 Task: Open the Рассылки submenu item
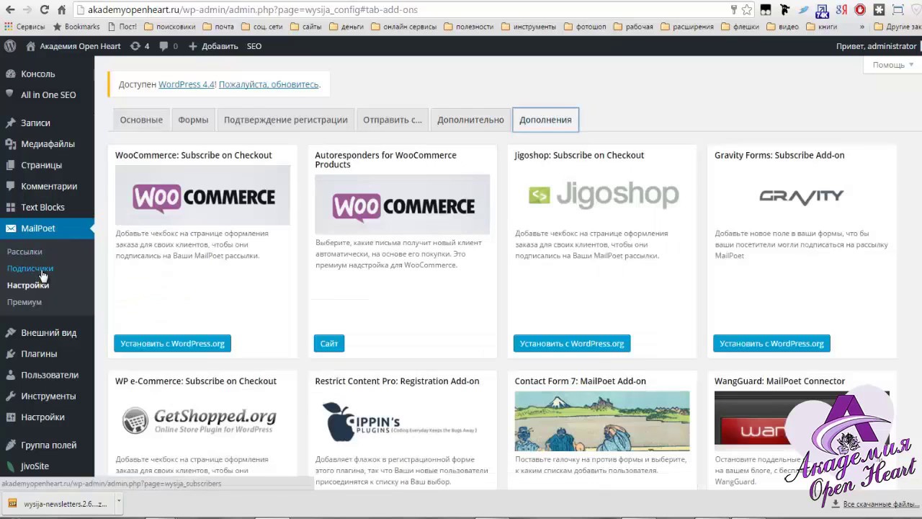24,252
